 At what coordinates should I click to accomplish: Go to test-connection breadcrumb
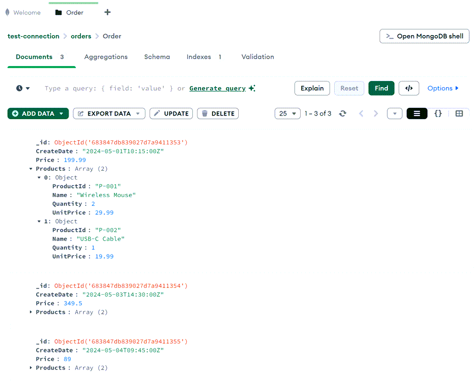tap(34, 36)
